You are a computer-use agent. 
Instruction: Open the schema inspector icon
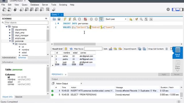tap(15, 9)
